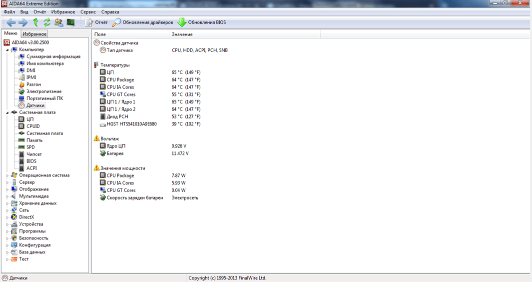Select the DMI tree item

(x=31, y=70)
